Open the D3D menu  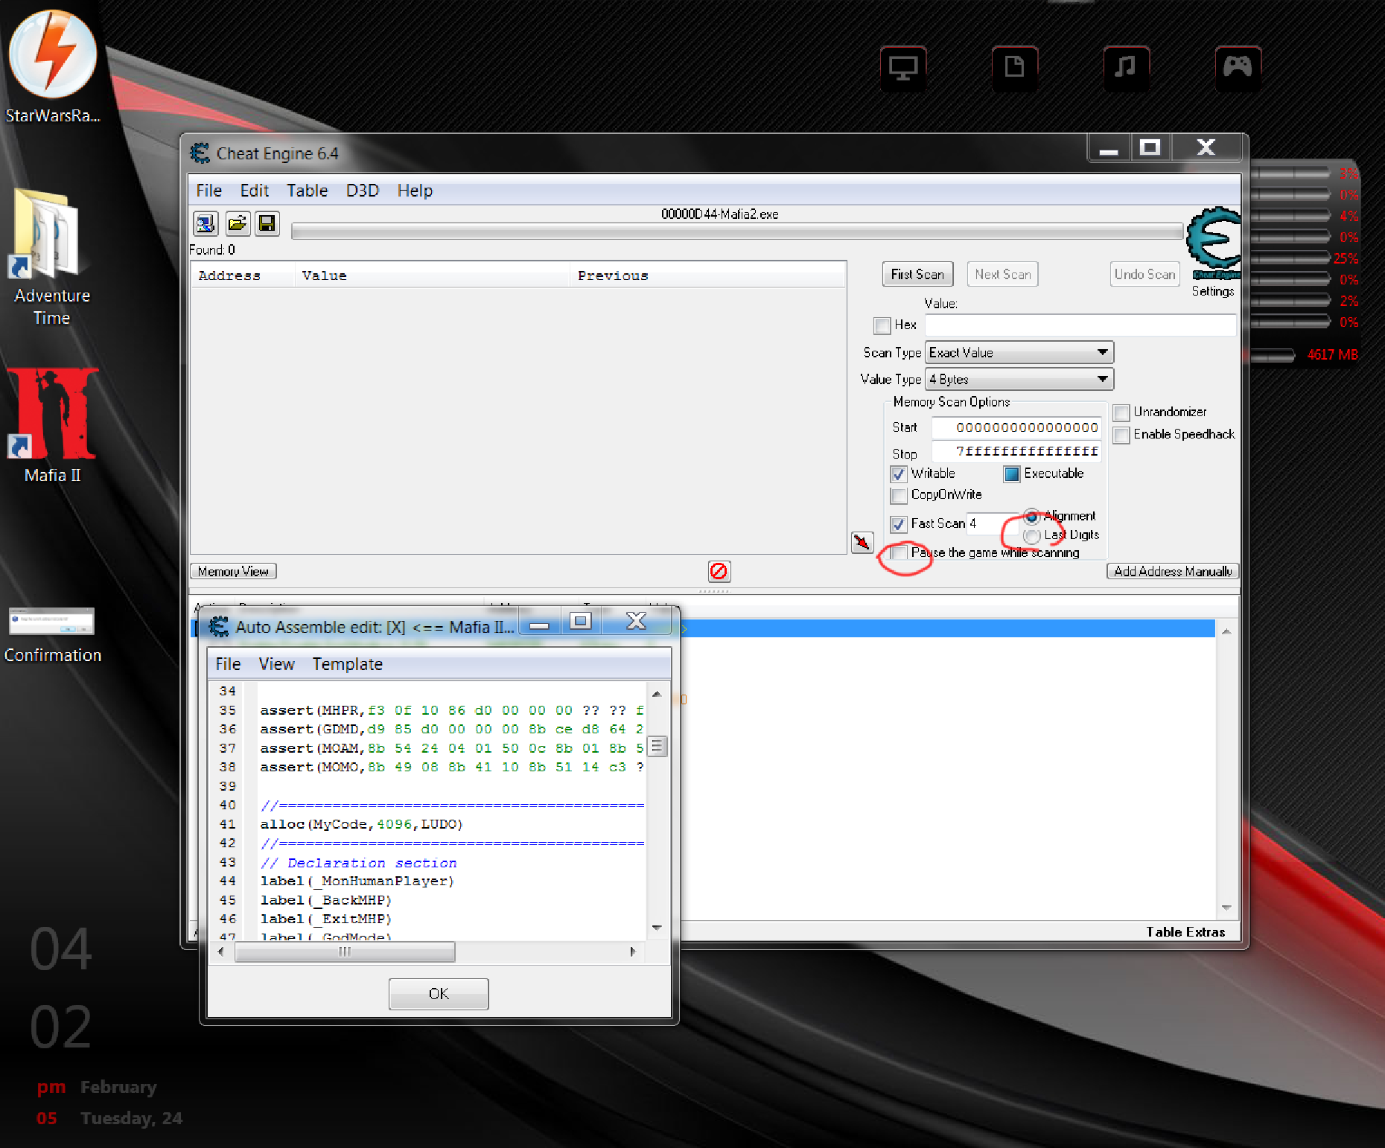point(362,191)
